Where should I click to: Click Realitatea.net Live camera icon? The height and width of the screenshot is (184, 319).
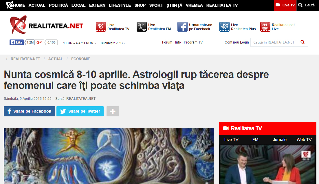(x=265, y=27)
